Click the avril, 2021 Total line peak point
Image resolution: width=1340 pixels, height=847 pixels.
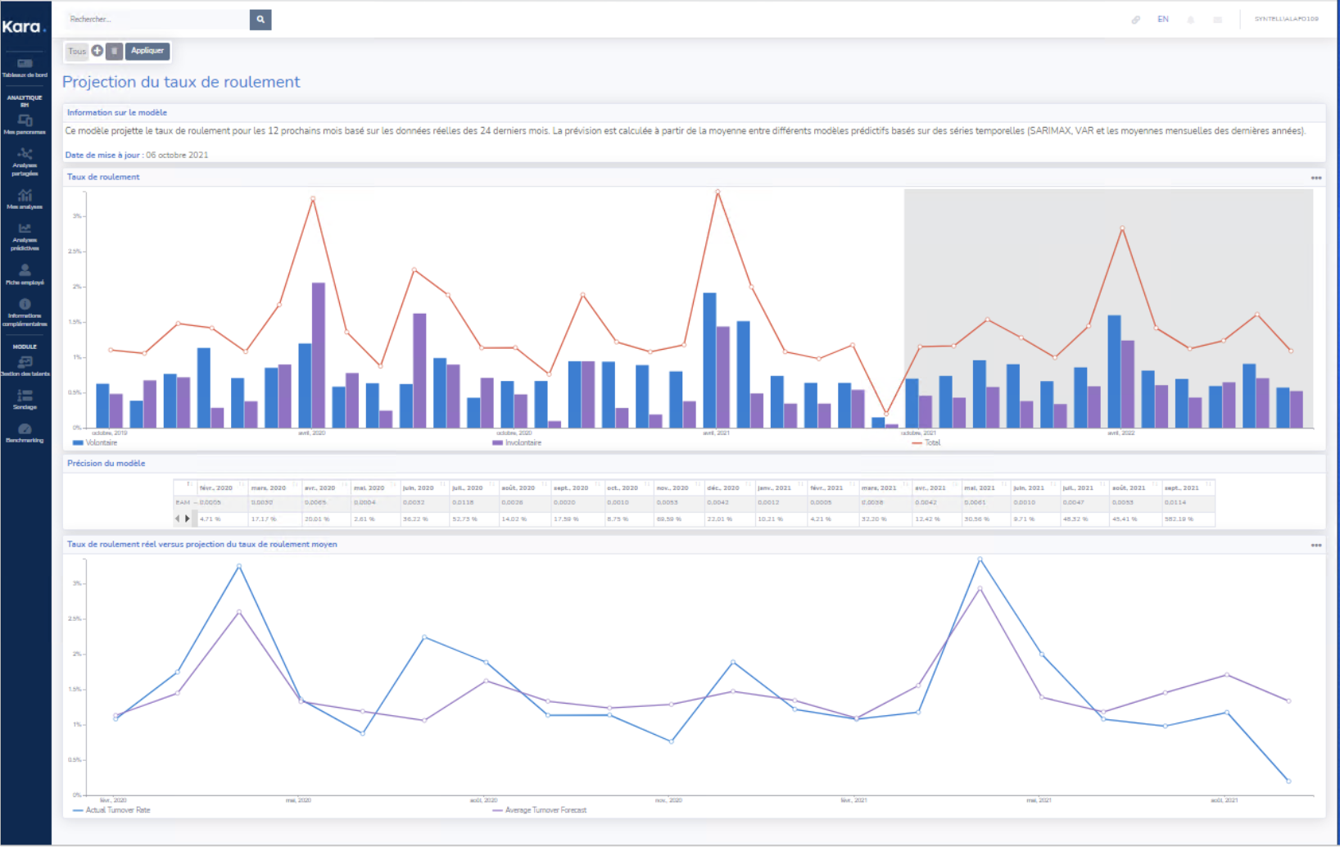pos(718,192)
